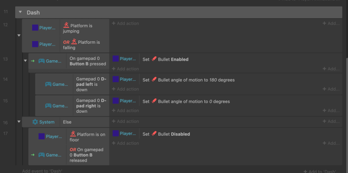348x173 pixels.
Task: Click the gamepad icon for D-pad left condition
Action: coord(48,84)
